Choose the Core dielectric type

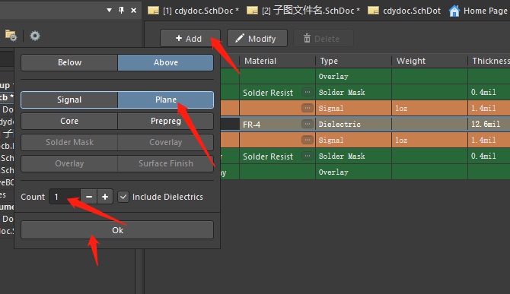[x=69, y=121]
